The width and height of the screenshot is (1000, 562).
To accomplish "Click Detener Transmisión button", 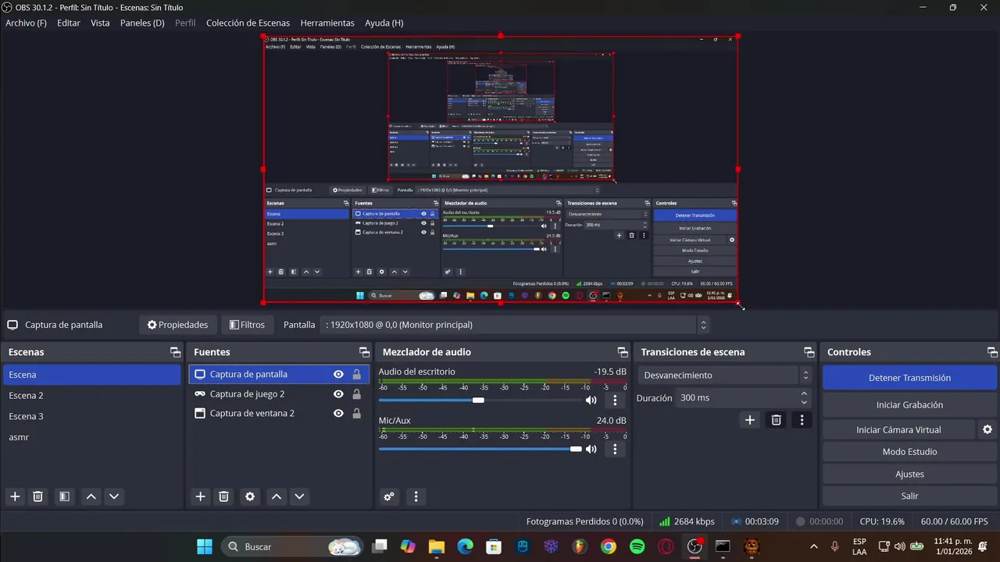I will click(910, 378).
